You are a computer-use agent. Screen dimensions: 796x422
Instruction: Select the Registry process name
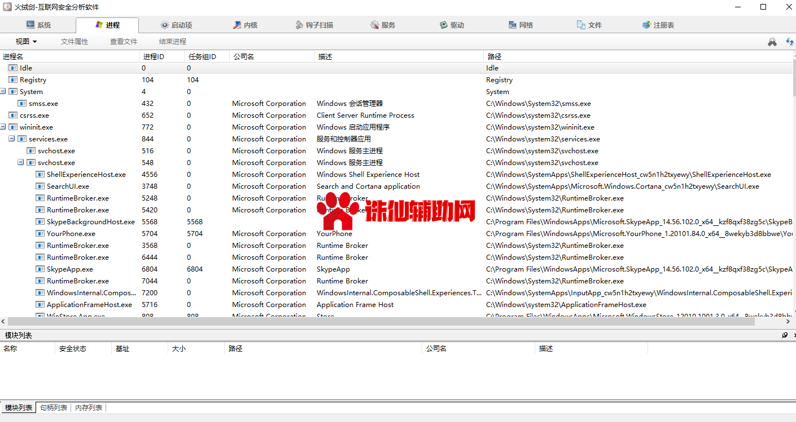point(33,80)
